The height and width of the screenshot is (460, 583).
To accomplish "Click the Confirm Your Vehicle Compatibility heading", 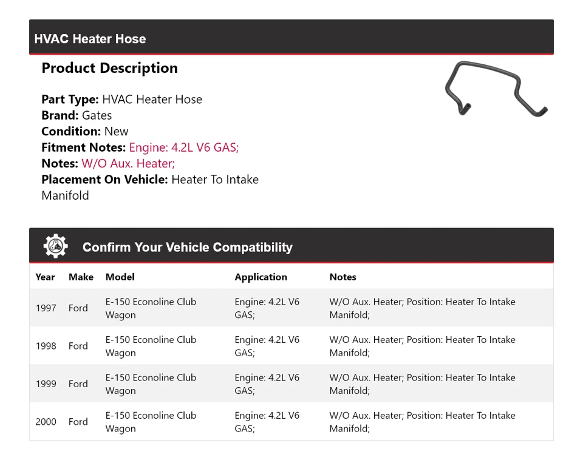I will 188,248.
